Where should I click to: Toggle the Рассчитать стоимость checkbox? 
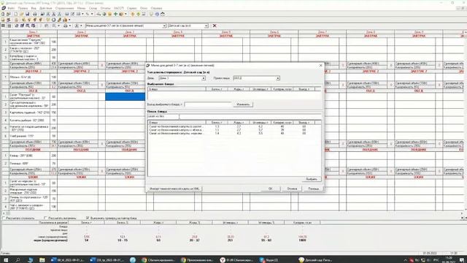[x=4, y=218]
